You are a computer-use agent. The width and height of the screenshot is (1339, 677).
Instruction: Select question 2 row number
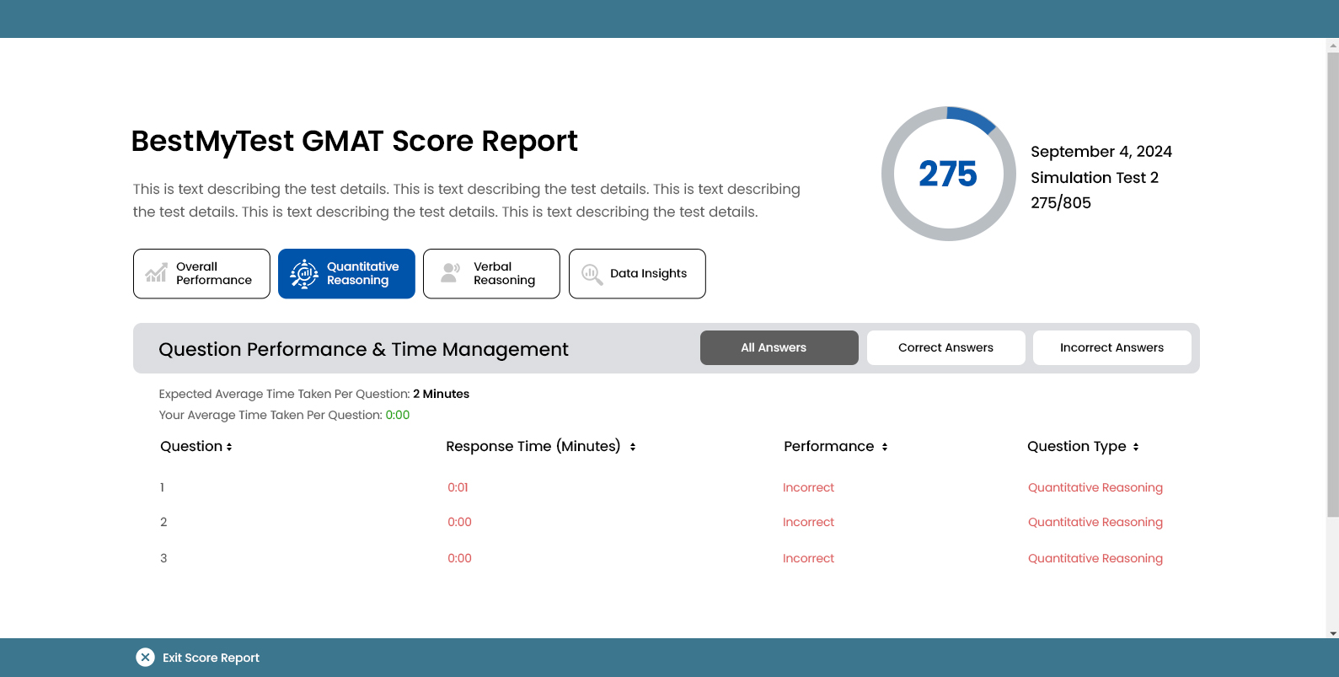click(x=163, y=522)
